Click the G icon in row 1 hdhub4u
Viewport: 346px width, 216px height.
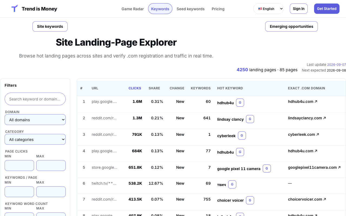240,103
